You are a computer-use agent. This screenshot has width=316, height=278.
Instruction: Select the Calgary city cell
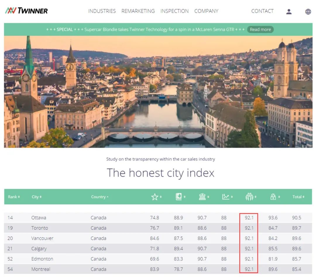click(x=39, y=249)
